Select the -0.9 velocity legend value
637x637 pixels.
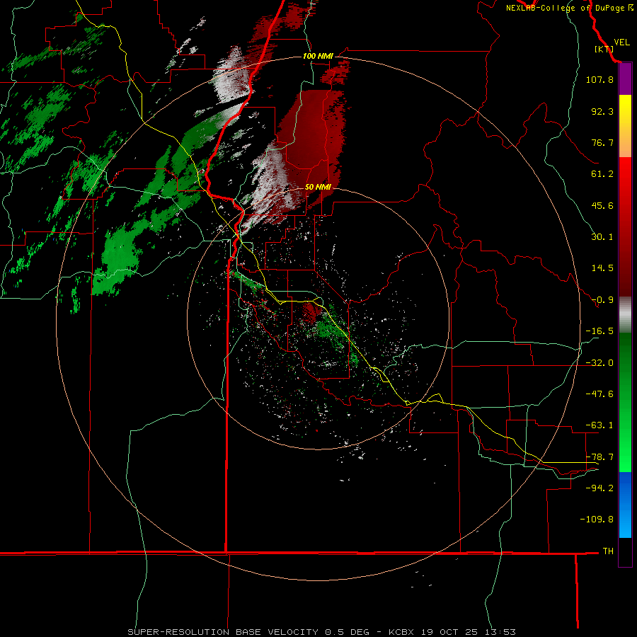[x=602, y=300]
